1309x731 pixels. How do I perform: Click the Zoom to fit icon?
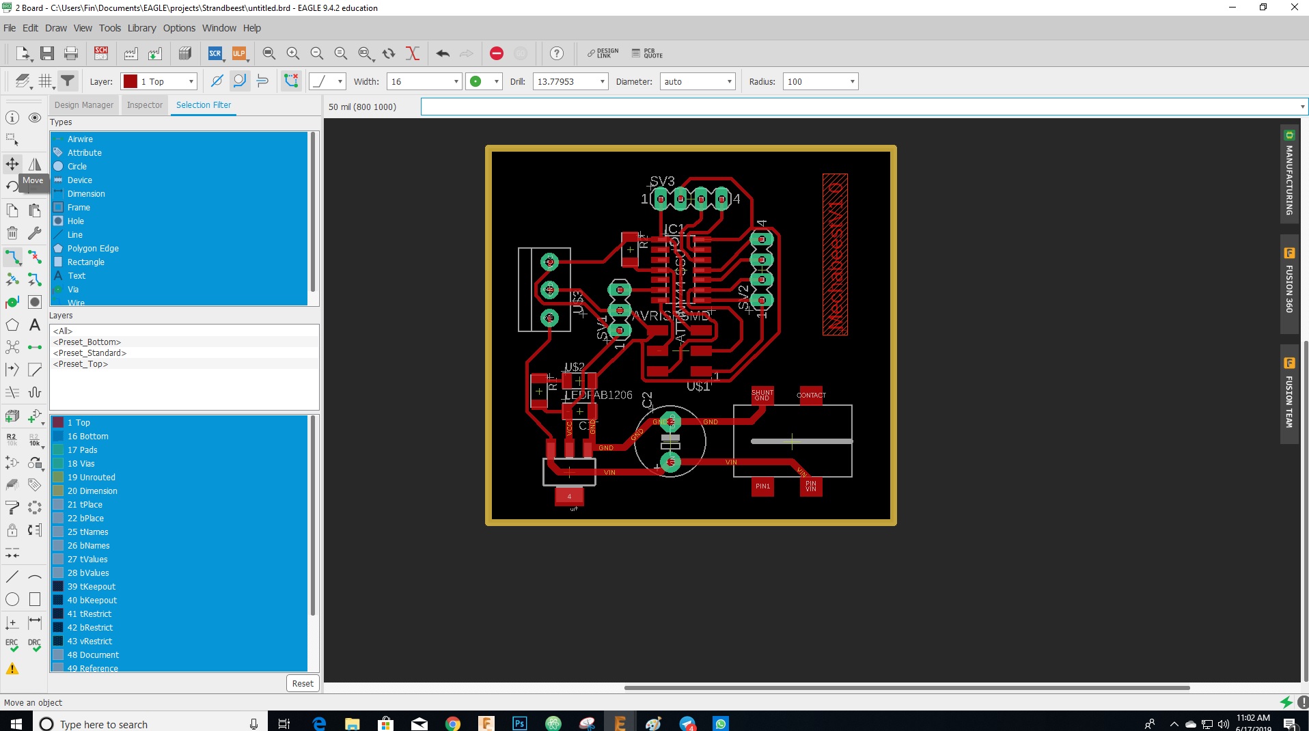tap(269, 53)
